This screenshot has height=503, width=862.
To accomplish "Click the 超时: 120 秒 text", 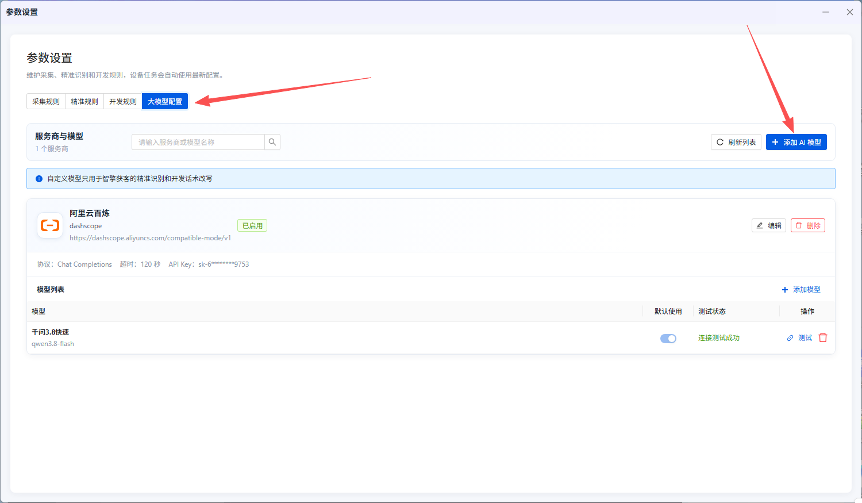I will point(140,264).
